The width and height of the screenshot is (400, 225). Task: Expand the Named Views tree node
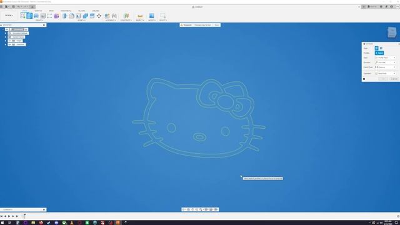point(6,37)
